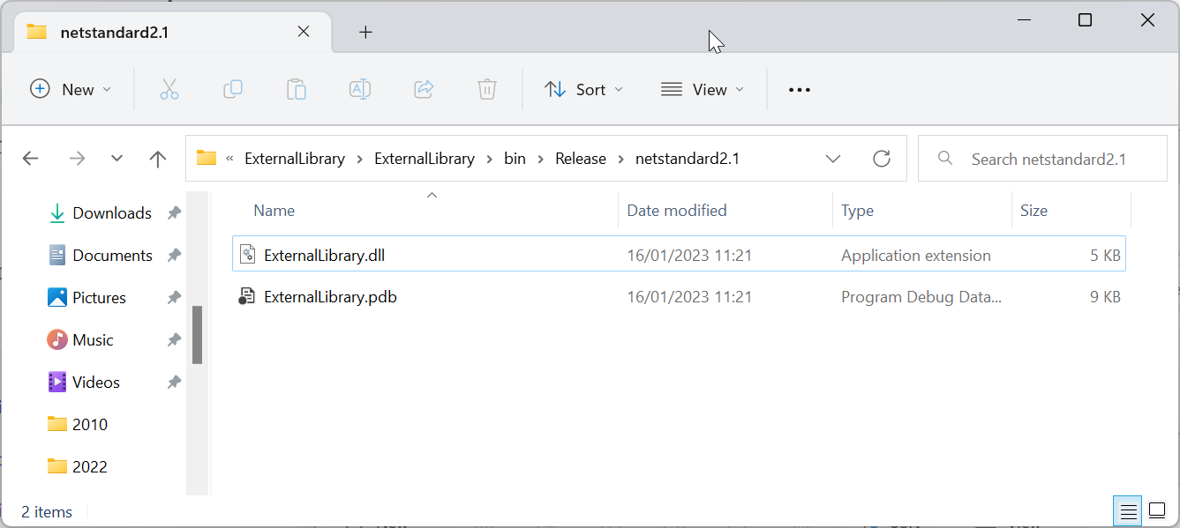Screen dimensions: 1180x528
Task: Click the date of ExternalLibrary.pdb
Action: pos(689,297)
